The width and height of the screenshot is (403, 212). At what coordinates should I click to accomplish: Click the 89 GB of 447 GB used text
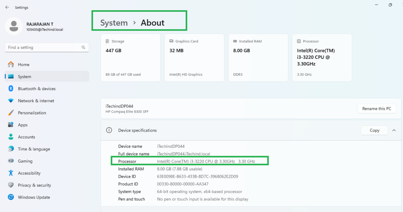123,74
